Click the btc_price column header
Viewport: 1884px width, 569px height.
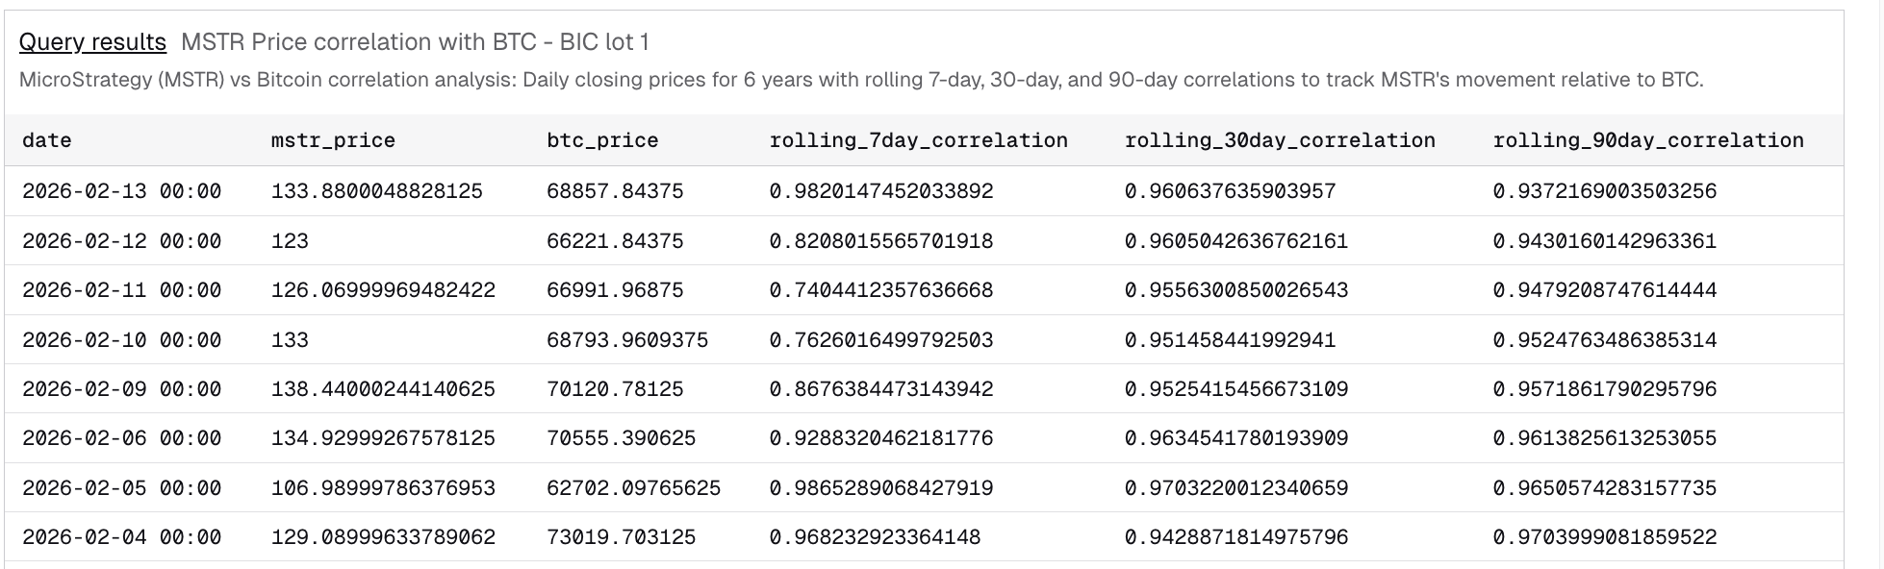point(602,140)
